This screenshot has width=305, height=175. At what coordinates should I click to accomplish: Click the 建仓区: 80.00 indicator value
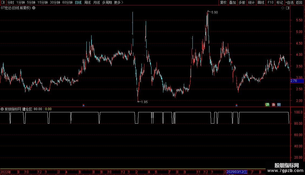32,109
